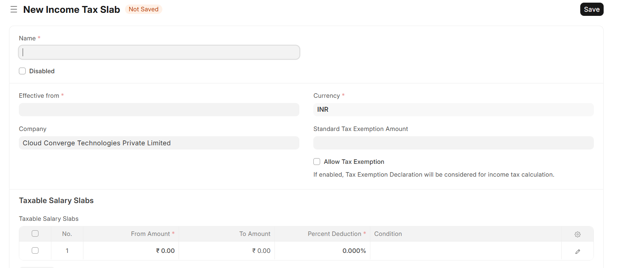618x268 pixels.
Task: Click the Not Saved status badge
Action: [143, 9]
